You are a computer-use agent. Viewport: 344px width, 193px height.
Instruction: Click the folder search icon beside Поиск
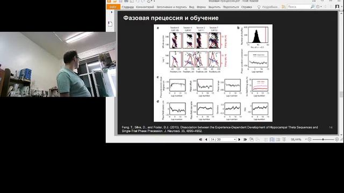283,7
